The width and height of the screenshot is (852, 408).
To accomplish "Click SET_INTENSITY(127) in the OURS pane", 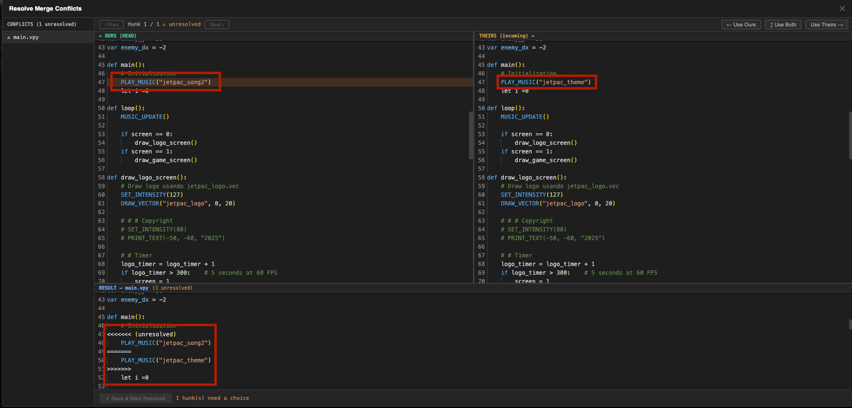I will (152, 195).
